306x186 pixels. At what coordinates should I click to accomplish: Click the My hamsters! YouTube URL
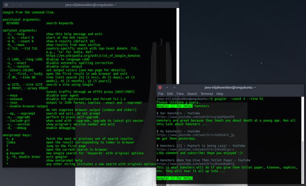coord(195,135)
